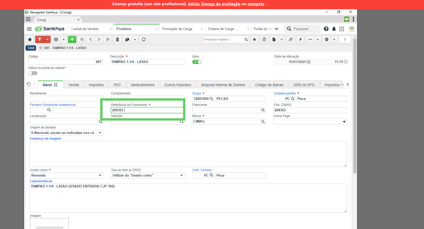This screenshot has height=229, width=424.
Task: Open the lightning bolt actions icon
Action: click(300, 39)
